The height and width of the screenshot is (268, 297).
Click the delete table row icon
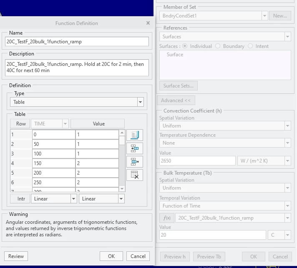pos(135,175)
